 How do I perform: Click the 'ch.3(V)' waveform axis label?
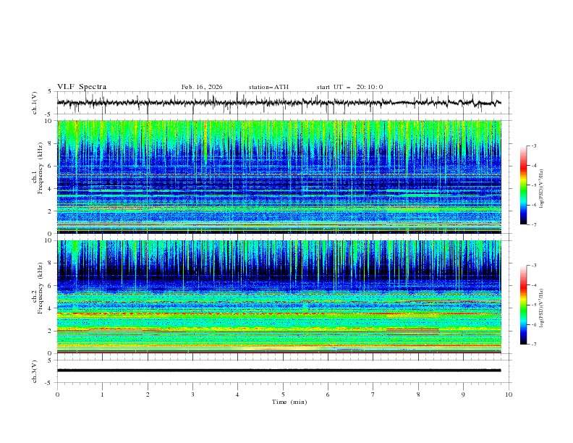[35, 371]
